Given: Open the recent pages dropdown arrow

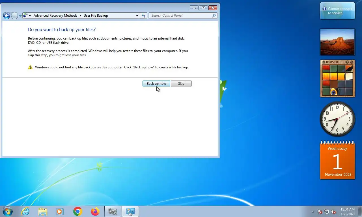Looking at the screenshot, I should point(20,16).
